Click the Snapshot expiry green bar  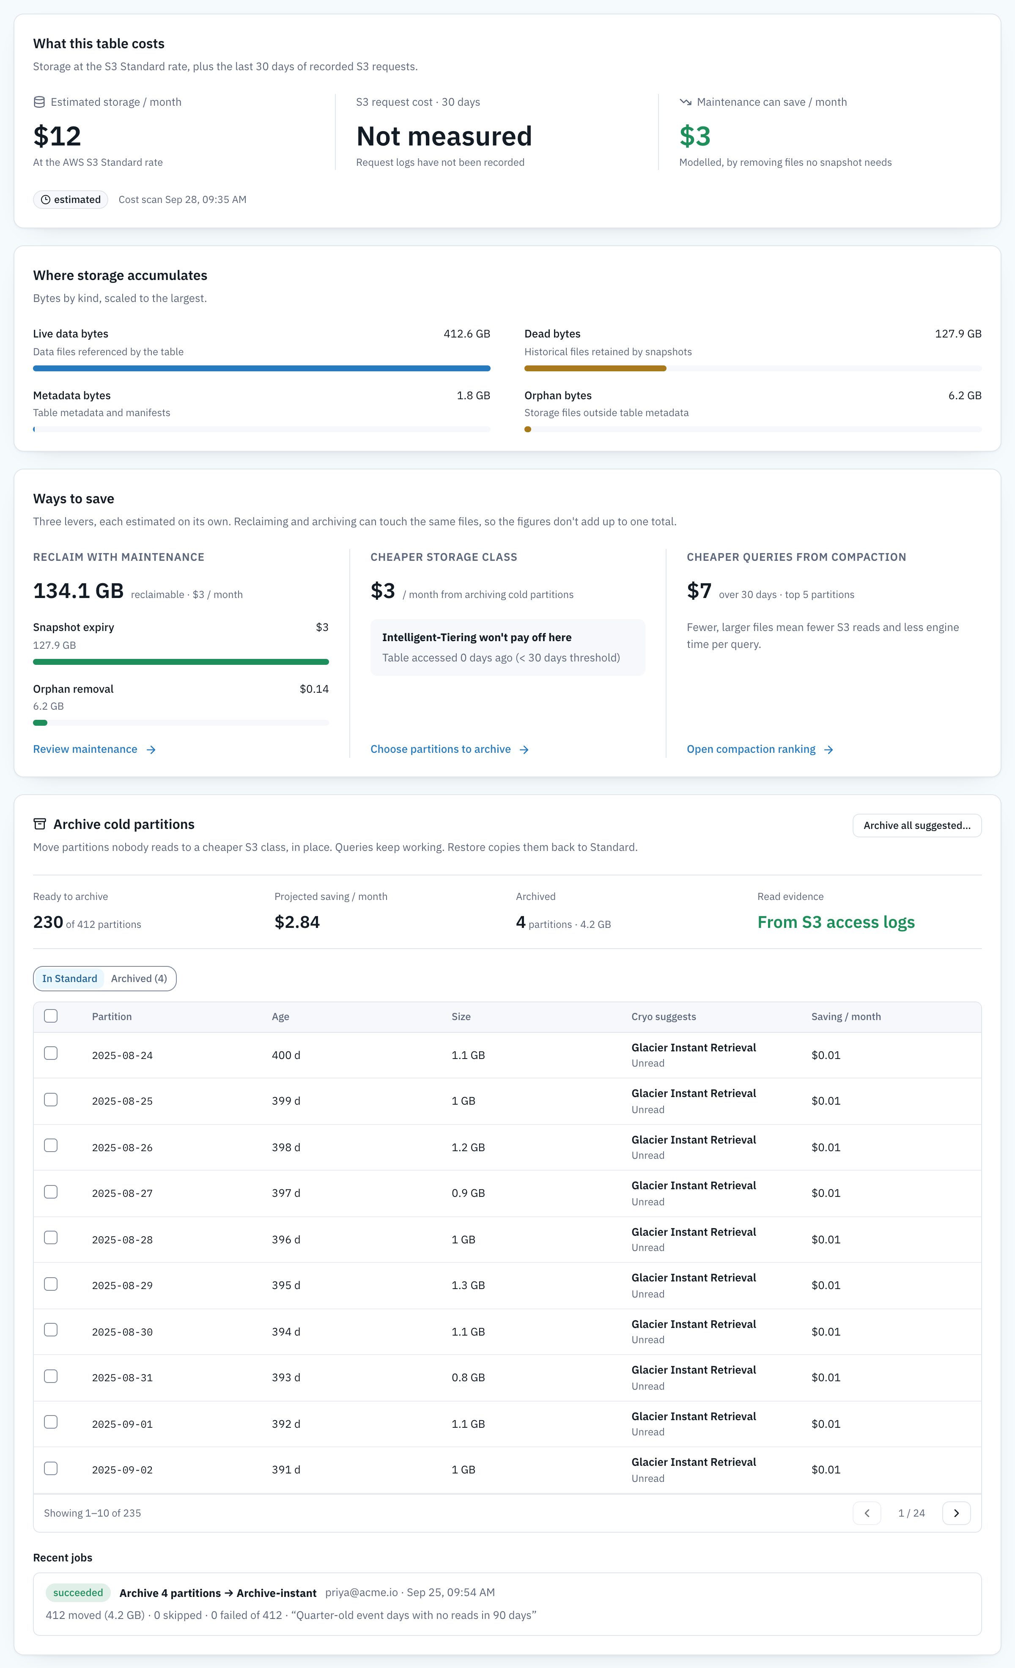tap(181, 661)
